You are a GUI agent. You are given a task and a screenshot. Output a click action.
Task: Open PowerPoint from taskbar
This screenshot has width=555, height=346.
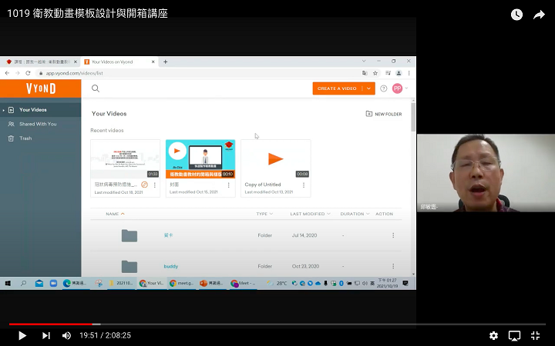click(213, 283)
